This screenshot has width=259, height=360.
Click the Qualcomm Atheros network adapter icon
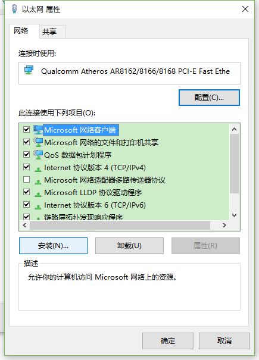pos(29,70)
